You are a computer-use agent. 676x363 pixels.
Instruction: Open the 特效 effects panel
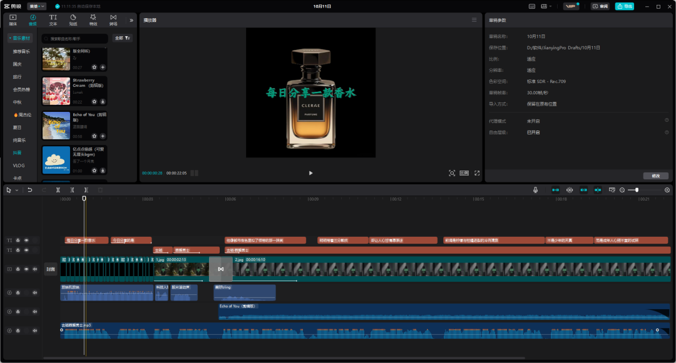click(x=93, y=20)
